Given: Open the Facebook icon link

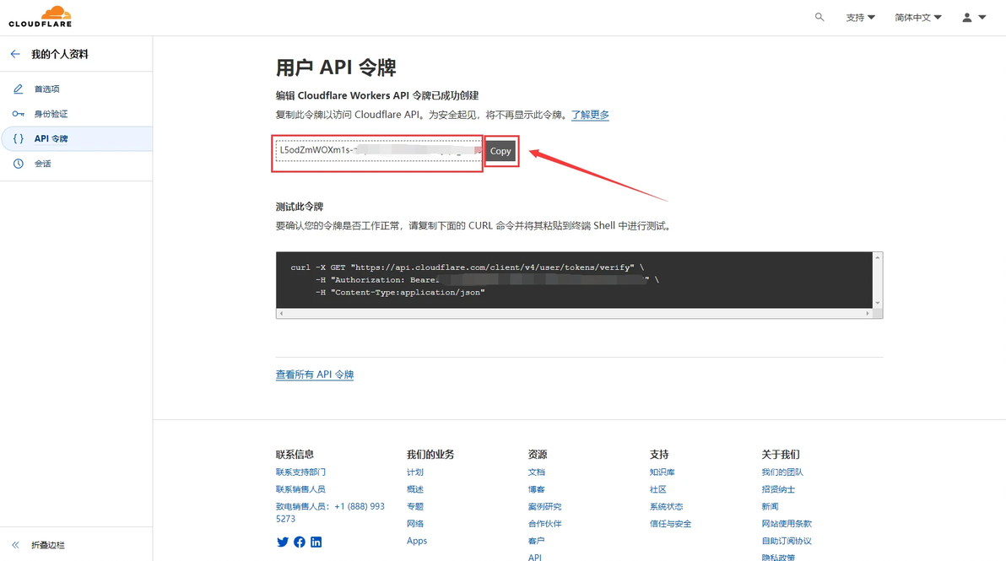Looking at the screenshot, I should 300,542.
